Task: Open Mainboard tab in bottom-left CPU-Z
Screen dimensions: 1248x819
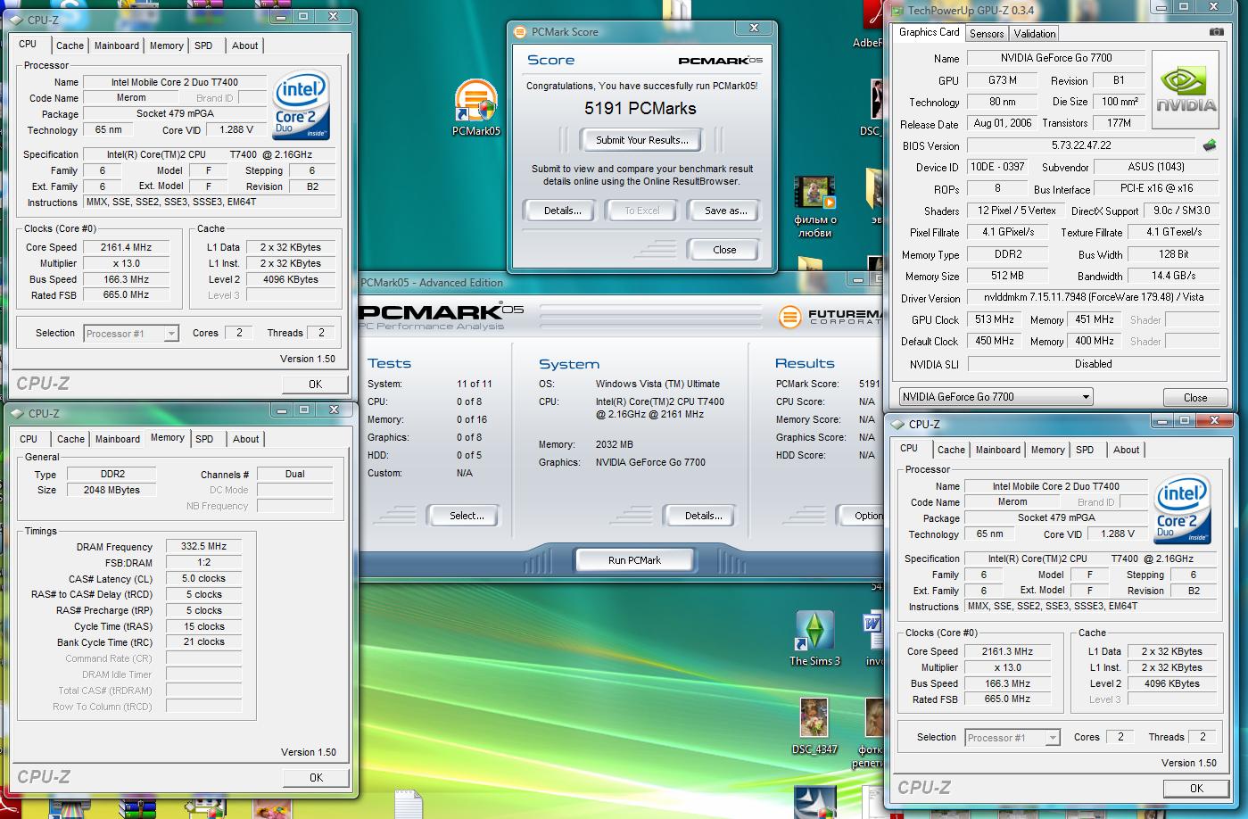Action: (118, 439)
